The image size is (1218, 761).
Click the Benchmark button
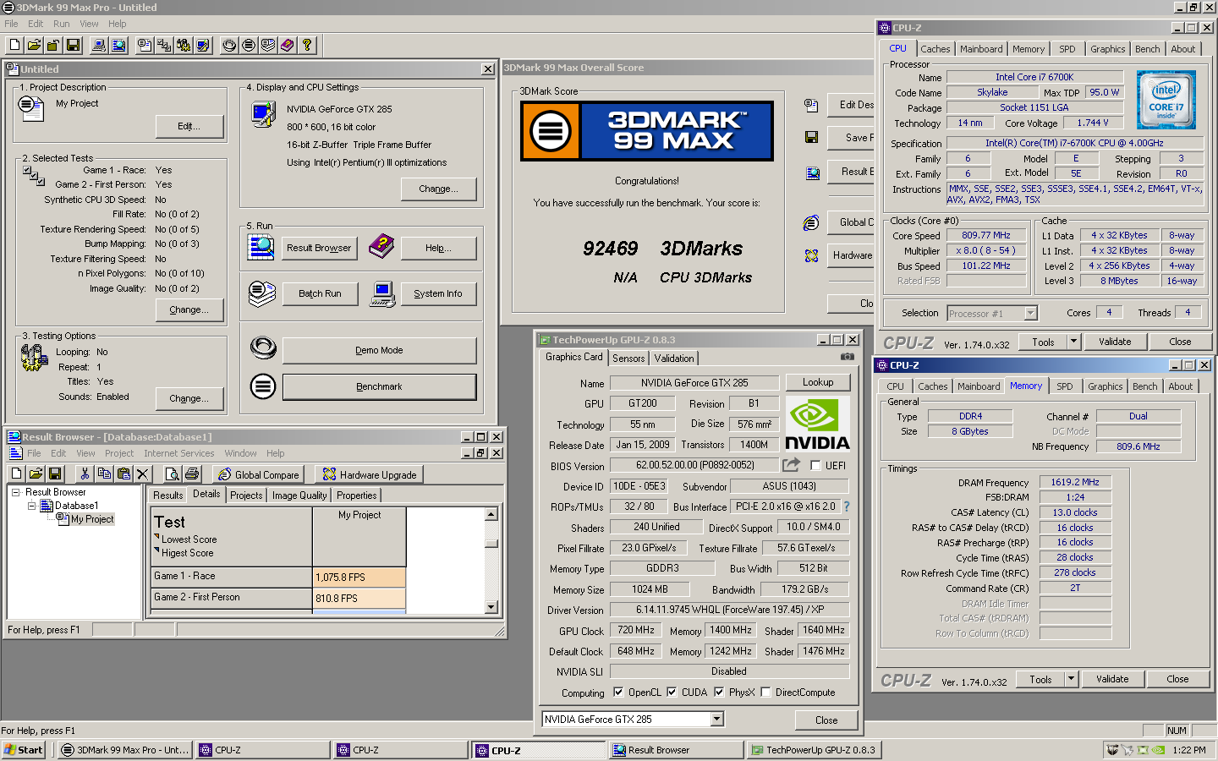[379, 386]
